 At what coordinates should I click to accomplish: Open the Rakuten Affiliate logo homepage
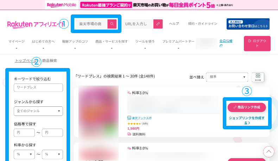point(36,24)
